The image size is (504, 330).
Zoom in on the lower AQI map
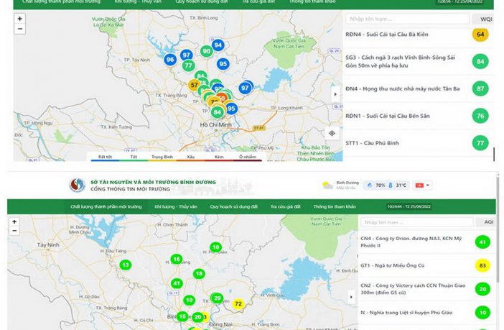14,222
